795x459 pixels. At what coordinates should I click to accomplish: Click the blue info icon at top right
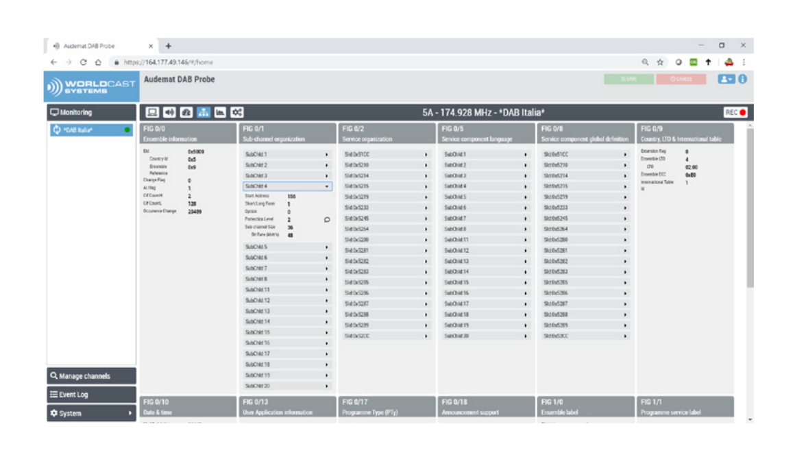[742, 79]
